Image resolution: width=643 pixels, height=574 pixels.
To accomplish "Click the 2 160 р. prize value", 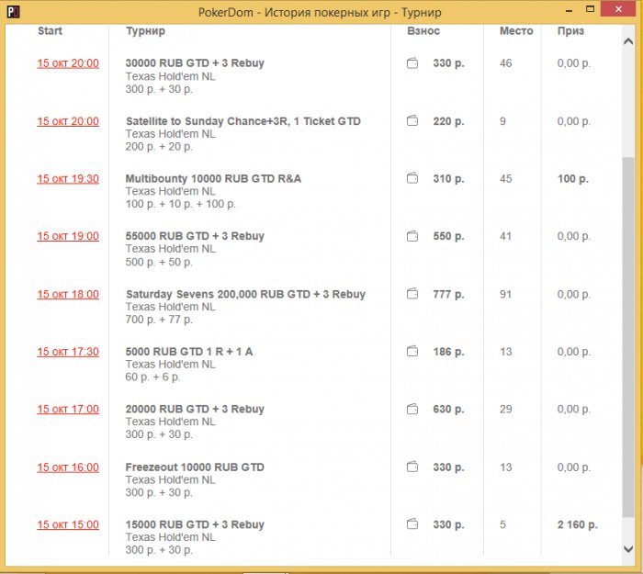I will point(578,524).
